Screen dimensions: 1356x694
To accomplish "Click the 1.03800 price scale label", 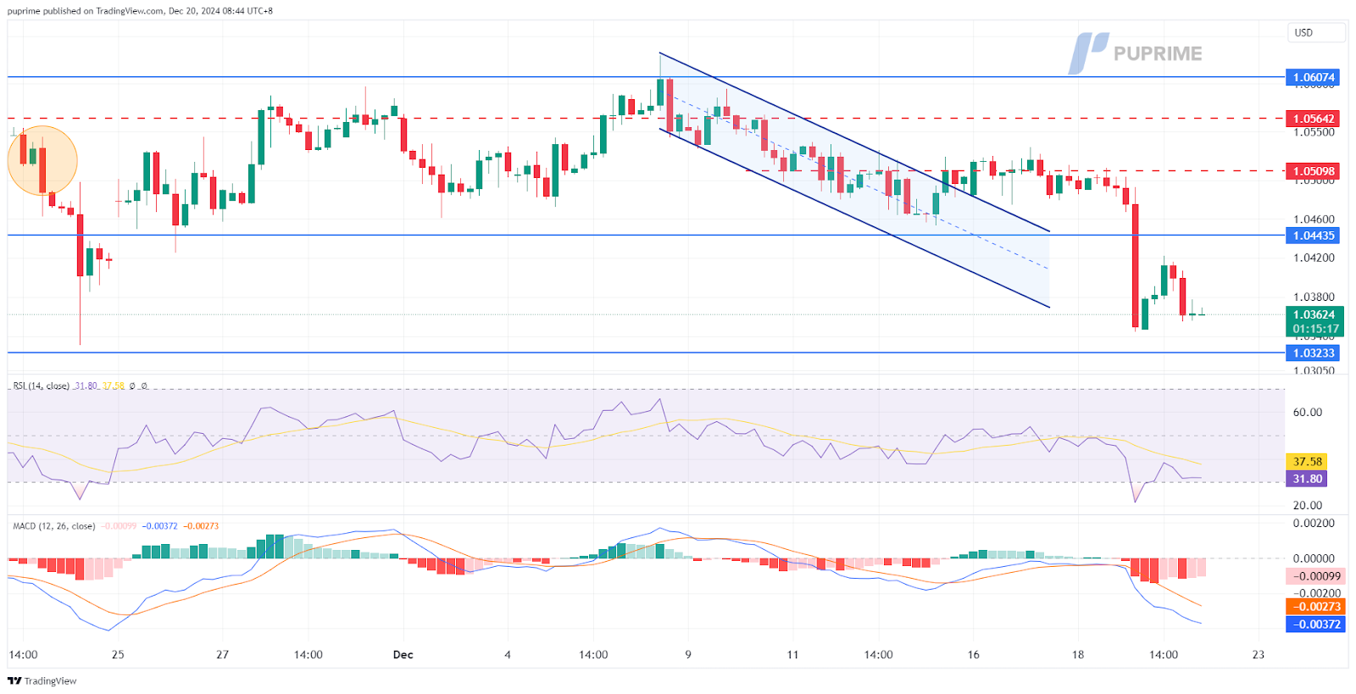I will (x=1314, y=297).
